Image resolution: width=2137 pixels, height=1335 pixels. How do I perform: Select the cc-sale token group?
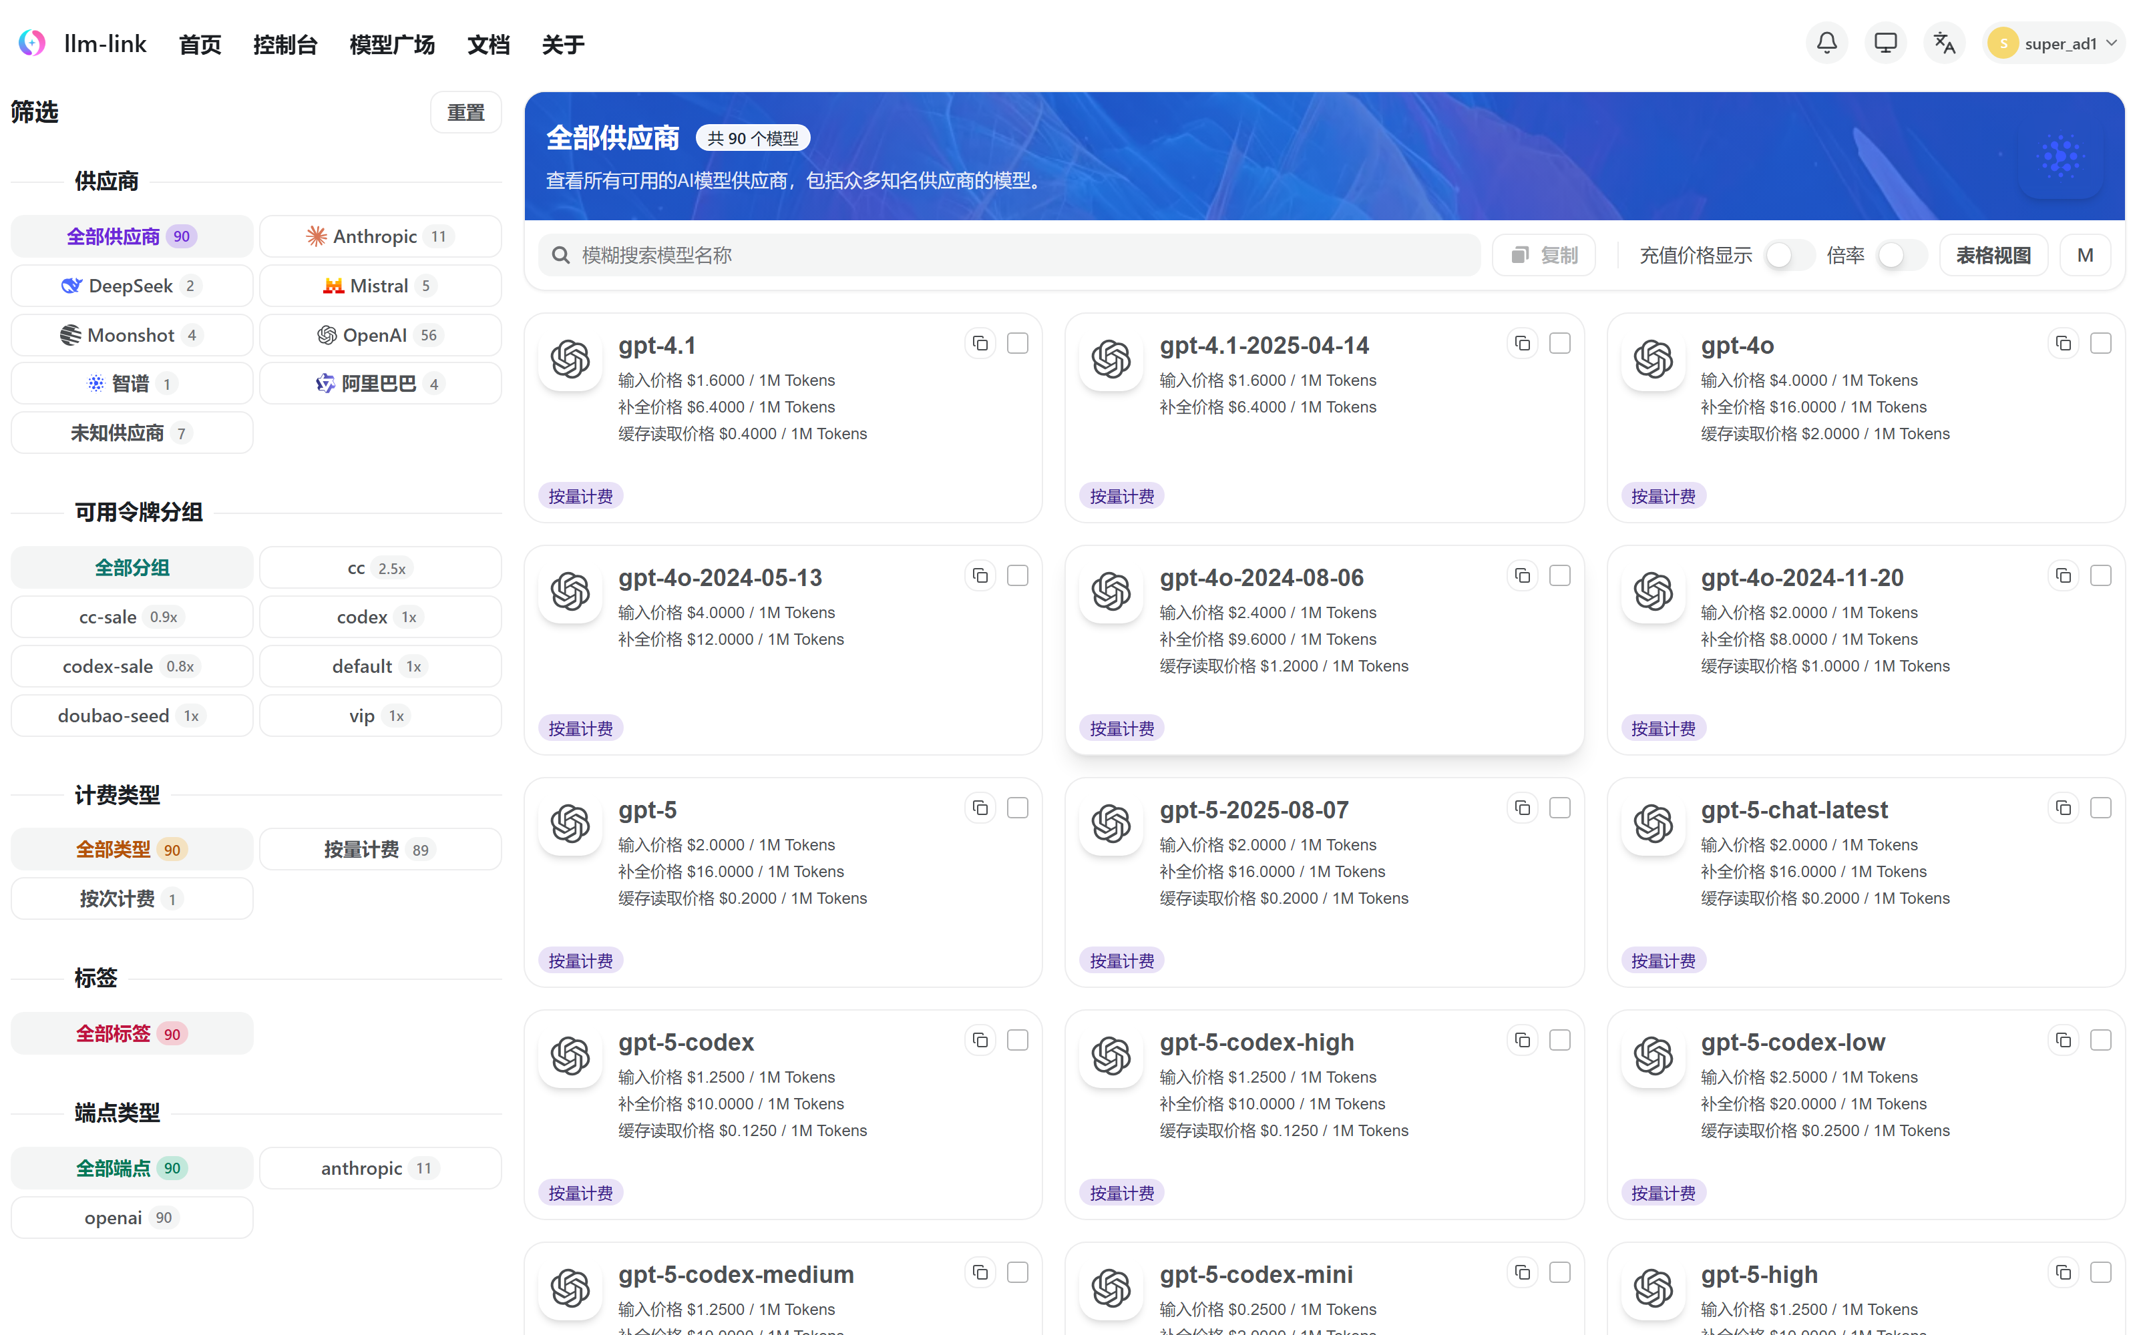[132, 617]
